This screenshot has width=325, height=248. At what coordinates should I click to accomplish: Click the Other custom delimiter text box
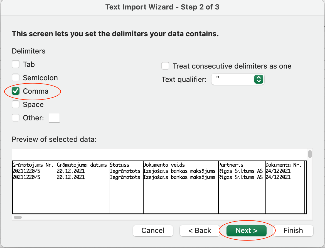tap(54, 118)
